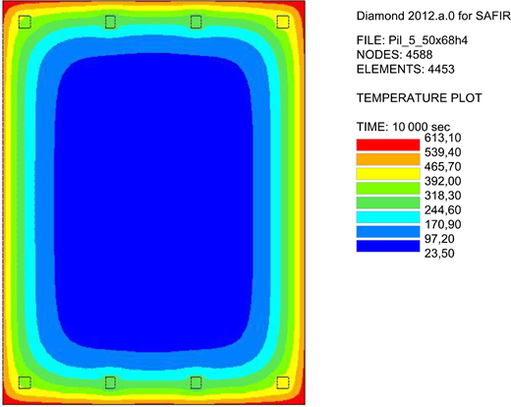Click the rebar square in the plot's bottom-left corner

(x=25, y=382)
